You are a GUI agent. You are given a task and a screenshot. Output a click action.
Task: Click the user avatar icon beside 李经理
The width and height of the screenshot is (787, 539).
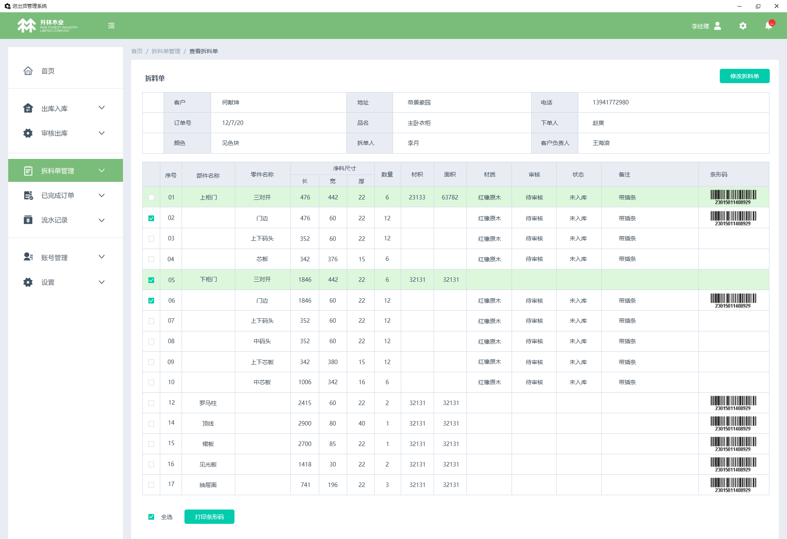[x=717, y=26]
